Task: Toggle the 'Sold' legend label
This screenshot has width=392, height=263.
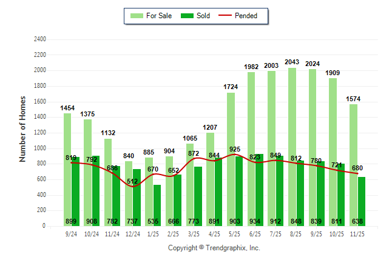Action: tap(203, 16)
